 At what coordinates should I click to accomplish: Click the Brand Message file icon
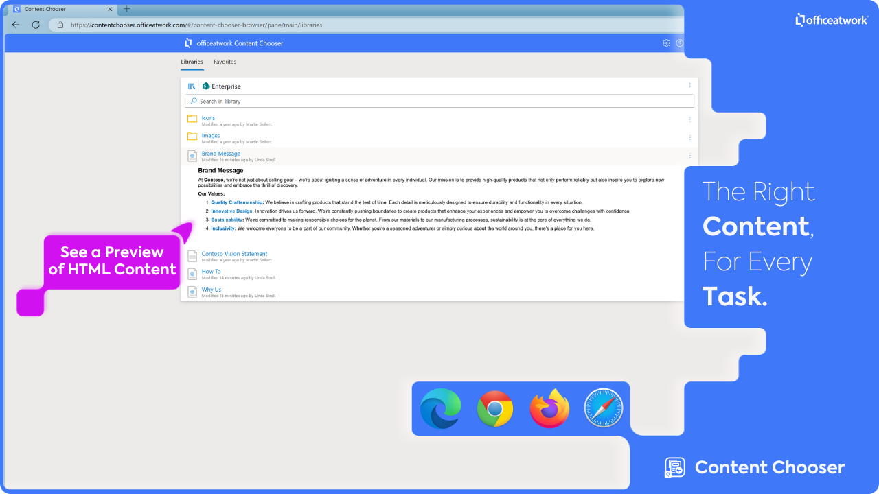pyautogui.click(x=192, y=156)
